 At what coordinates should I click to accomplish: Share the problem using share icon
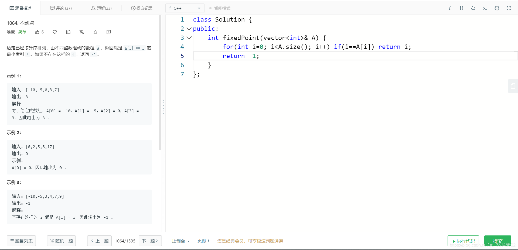coord(68,32)
